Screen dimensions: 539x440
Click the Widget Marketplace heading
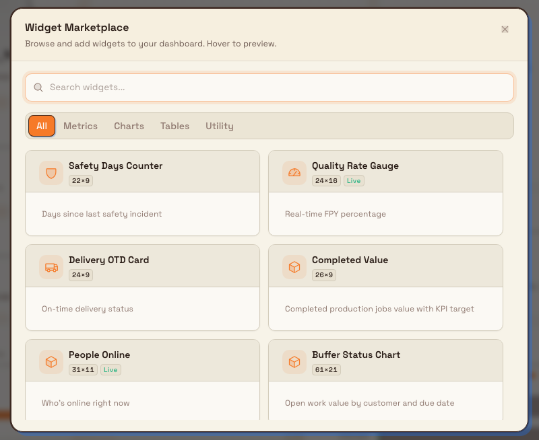(77, 28)
